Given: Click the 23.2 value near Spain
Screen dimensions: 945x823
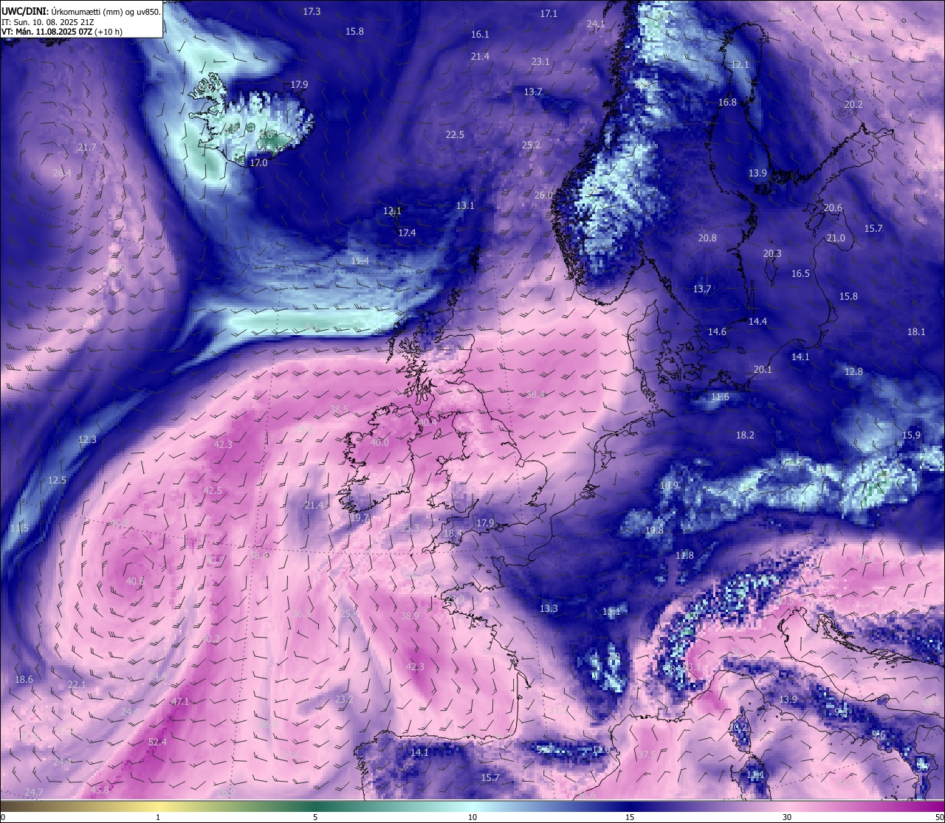Looking at the screenshot, I should [344, 699].
